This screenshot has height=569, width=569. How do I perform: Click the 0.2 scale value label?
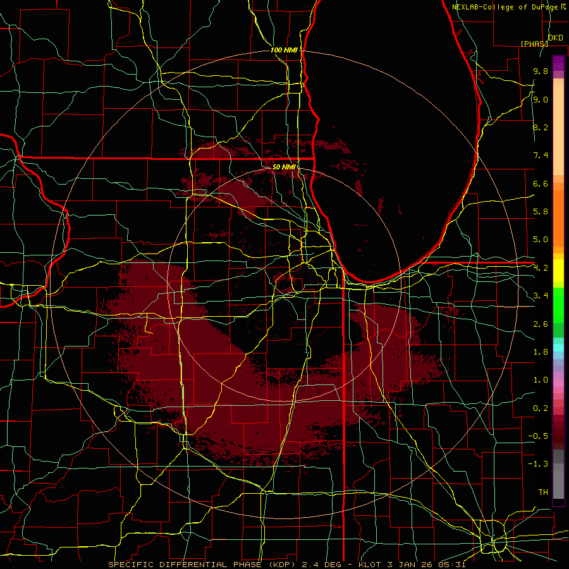tap(541, 408)
